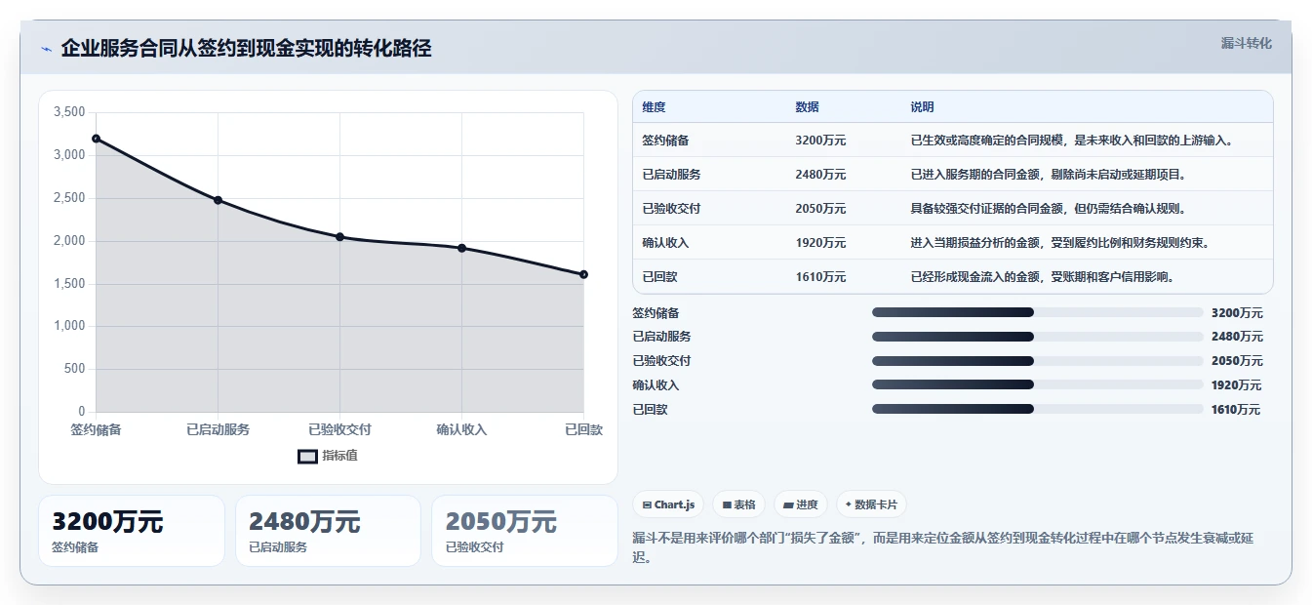The image size is (1312, 605).
Task: Click the description starting 已生效或高度确定的合同规模
Action: pos(1071,141)
